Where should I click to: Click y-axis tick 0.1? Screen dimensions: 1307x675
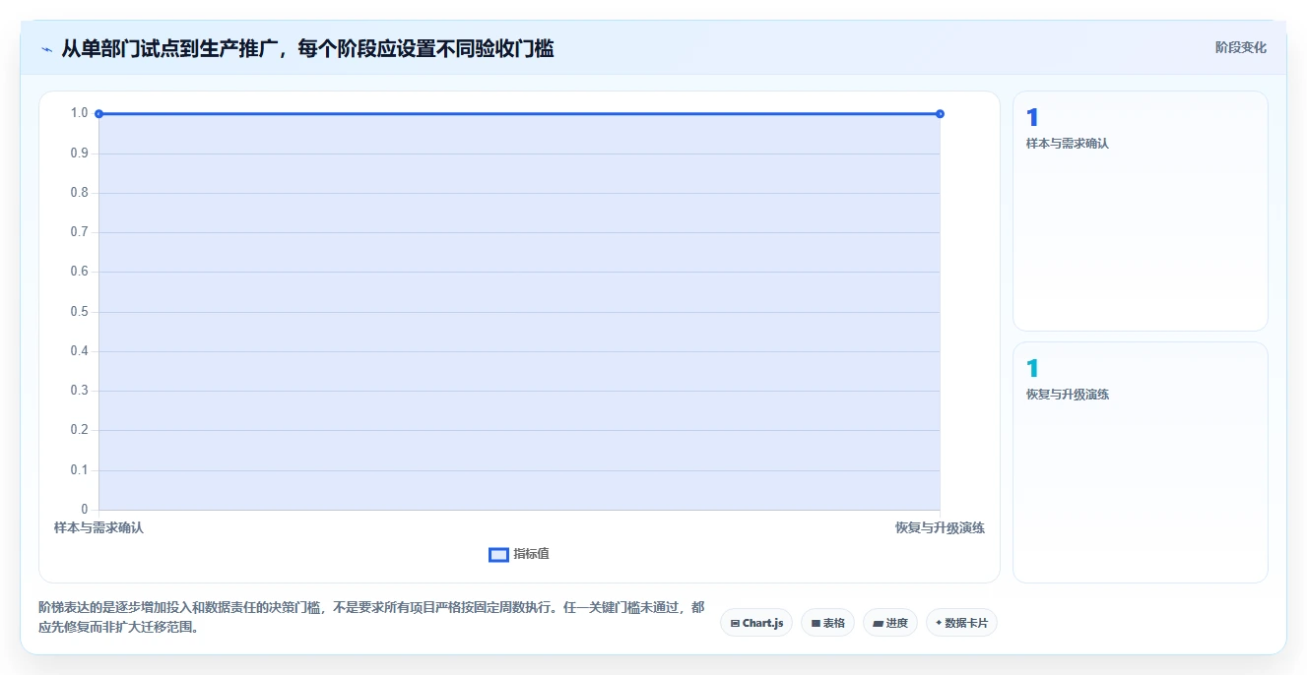click(x=79, y=470)
